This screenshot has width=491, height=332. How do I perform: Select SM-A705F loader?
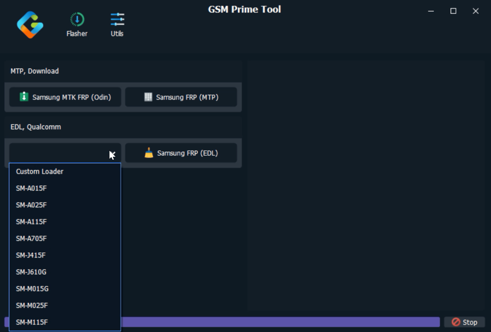pos(65,238)
